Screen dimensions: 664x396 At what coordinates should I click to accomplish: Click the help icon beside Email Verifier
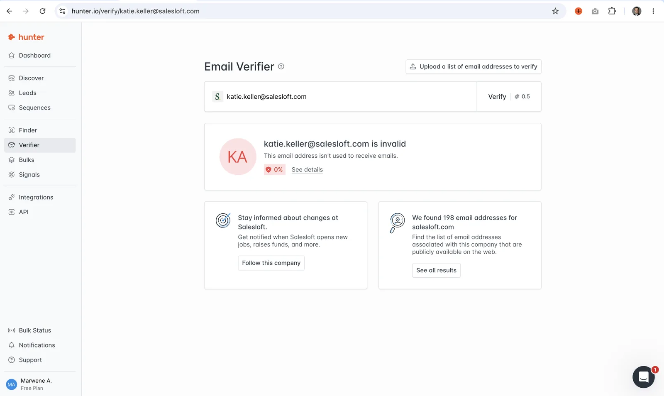click(281, 66)
